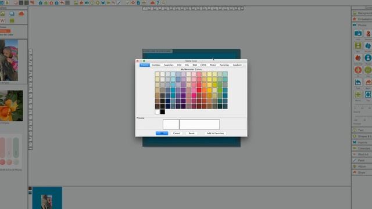The width and height of the screenshot is (372, 209).
Task: Click the blue camera Add photo icon
Action: (x=358, y=34)
